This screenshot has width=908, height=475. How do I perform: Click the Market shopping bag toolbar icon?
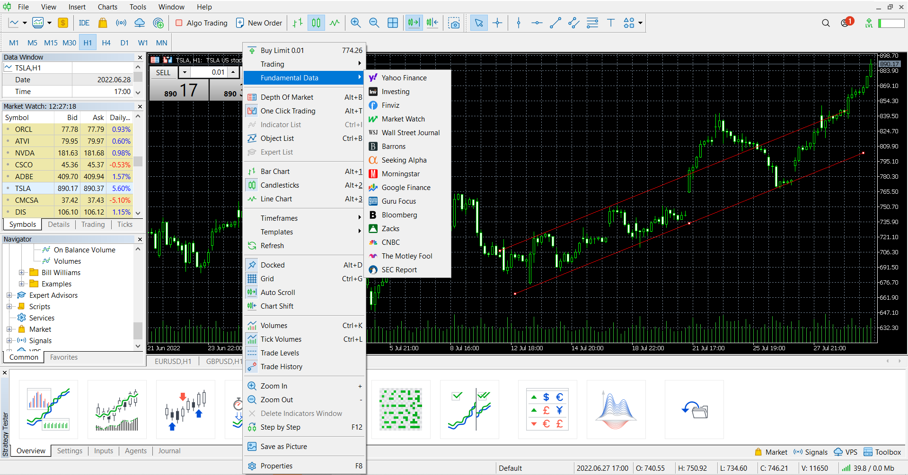[x=103, y=23]
